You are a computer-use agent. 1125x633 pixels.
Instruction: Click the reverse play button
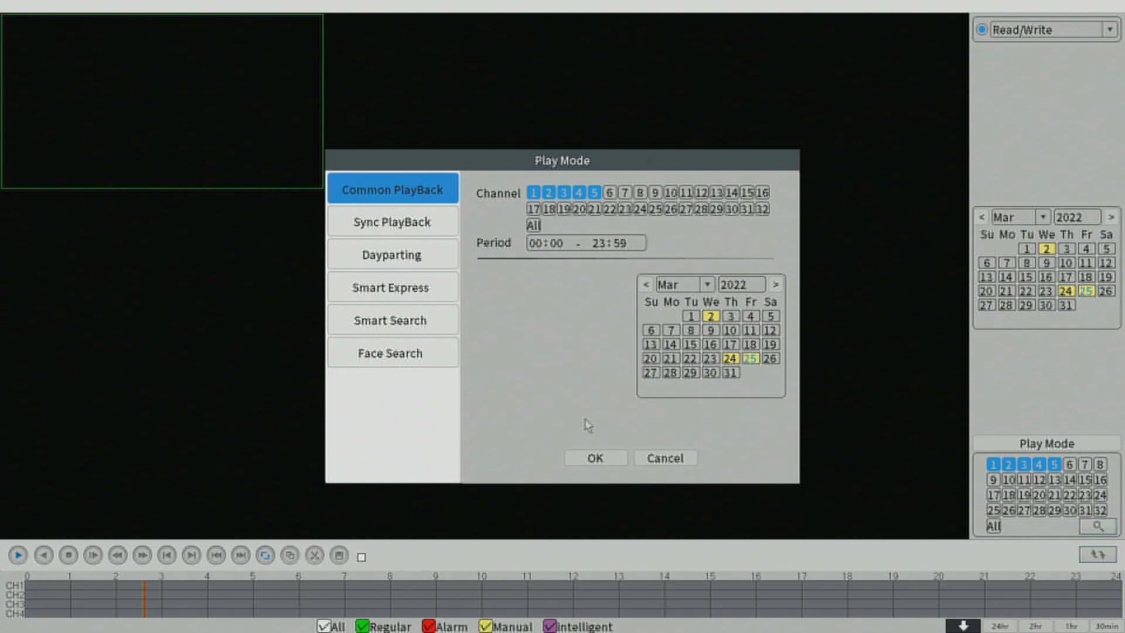click(43, 555)
